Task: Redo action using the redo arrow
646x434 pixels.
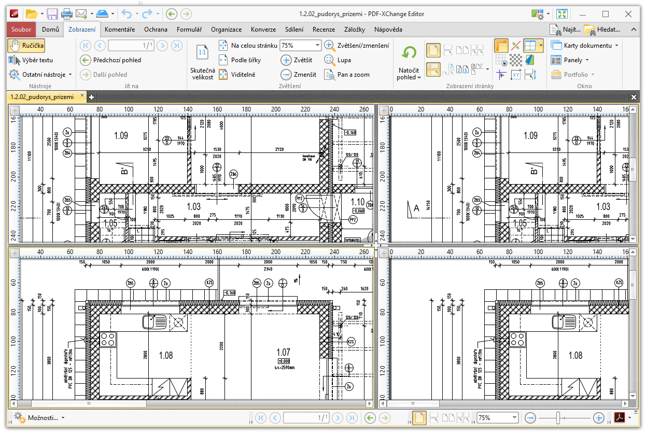Action: (x=147, y=14)
